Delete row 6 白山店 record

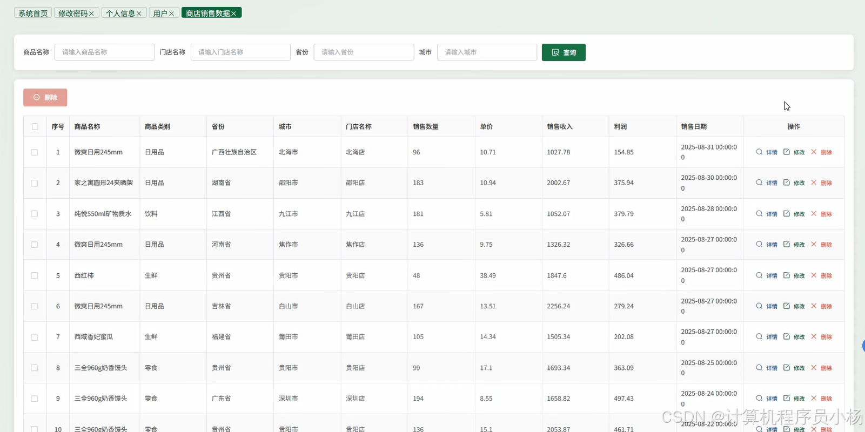point(821,306)
